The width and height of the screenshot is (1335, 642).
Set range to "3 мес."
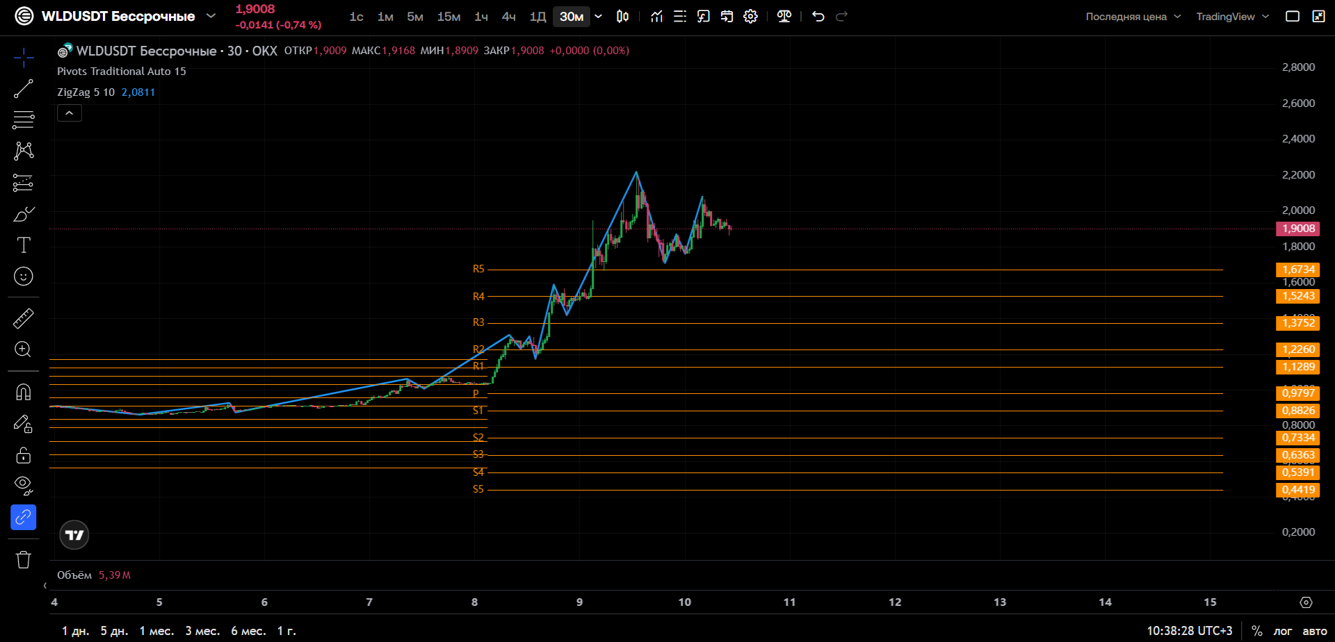(202, 631)
